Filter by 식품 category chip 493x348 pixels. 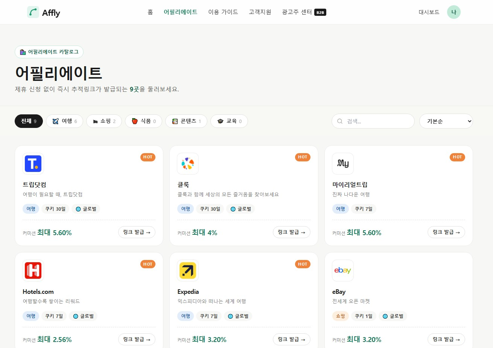[x=143, y=121]
